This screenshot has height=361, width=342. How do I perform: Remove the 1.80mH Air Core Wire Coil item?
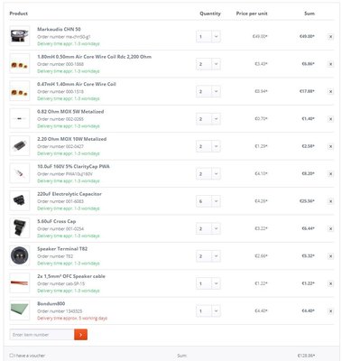tap(330, 64)
